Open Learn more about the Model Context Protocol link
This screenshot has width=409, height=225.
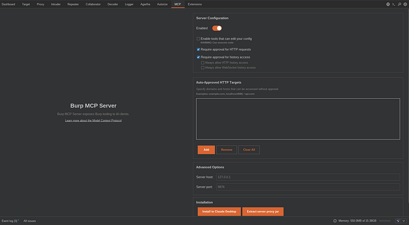tap(93, 120)
